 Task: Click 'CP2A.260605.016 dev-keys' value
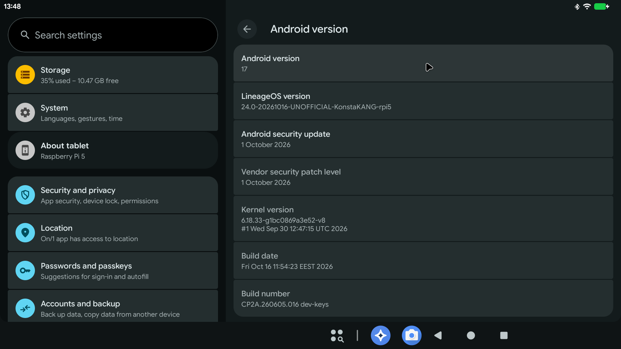tap(285, 304)
